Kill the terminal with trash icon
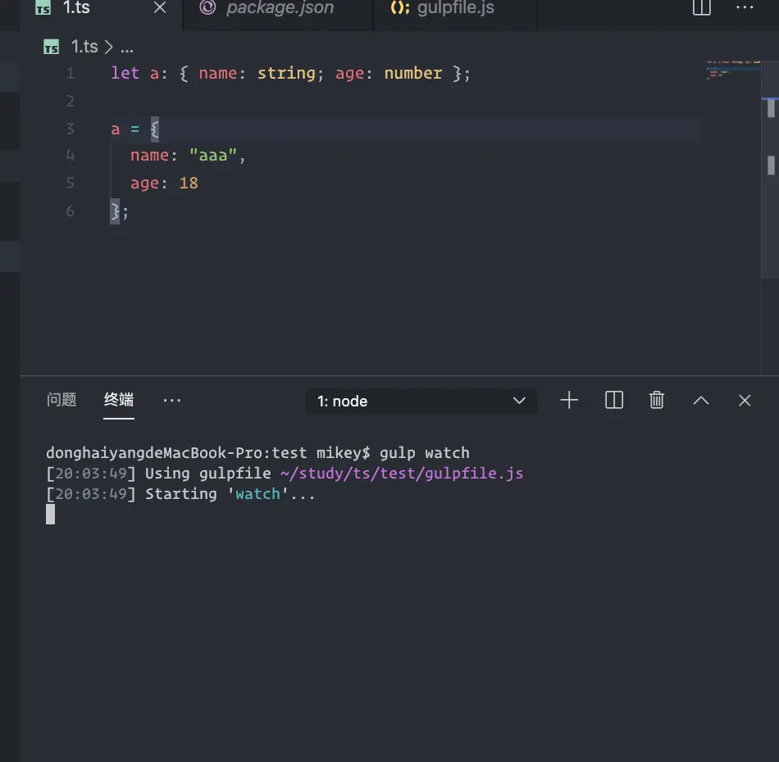 (x=657, y=400)
